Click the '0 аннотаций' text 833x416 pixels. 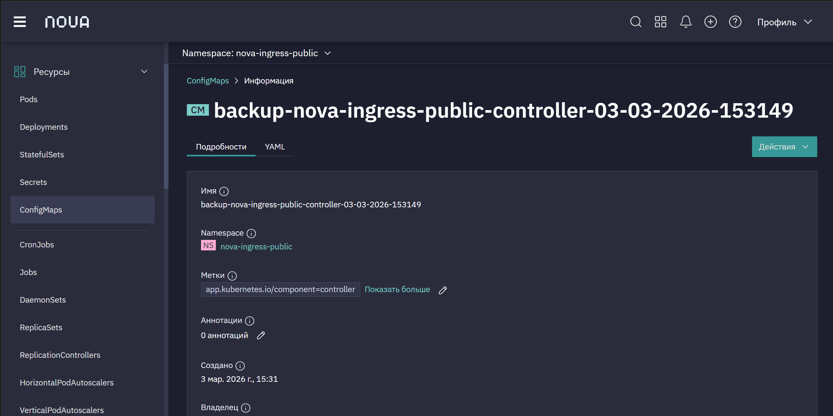[224, 335]
